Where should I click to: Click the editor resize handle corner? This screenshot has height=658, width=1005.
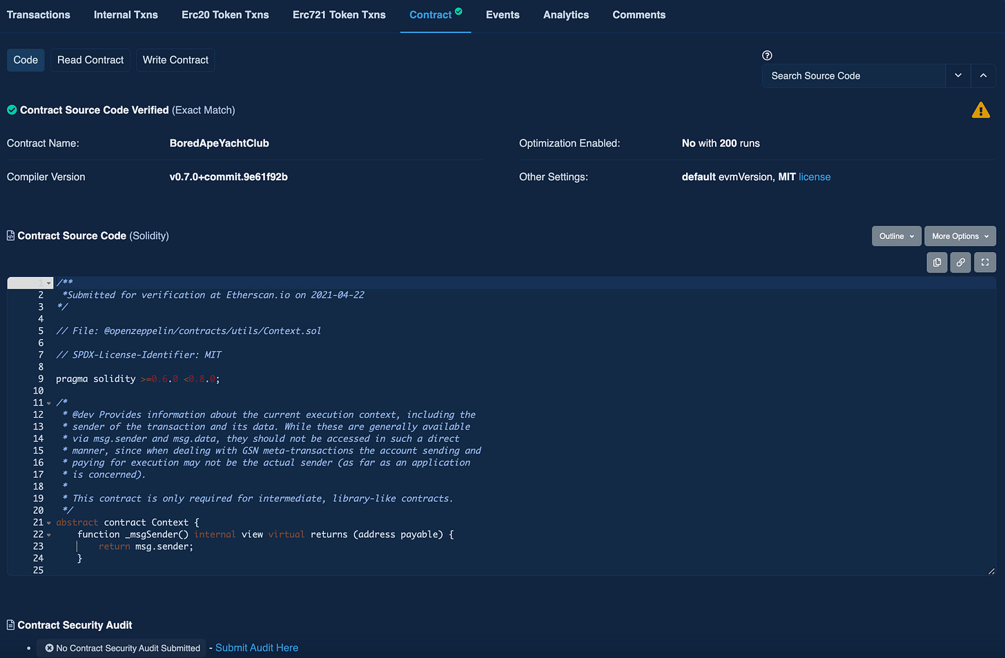point(991,571)
